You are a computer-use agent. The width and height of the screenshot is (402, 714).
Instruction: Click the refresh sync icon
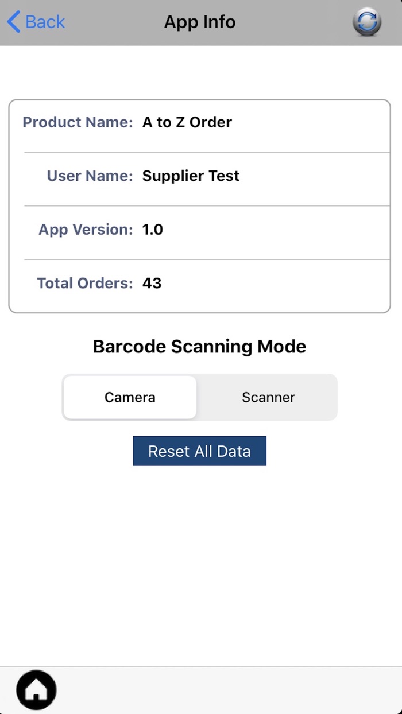tap(366, 22)
